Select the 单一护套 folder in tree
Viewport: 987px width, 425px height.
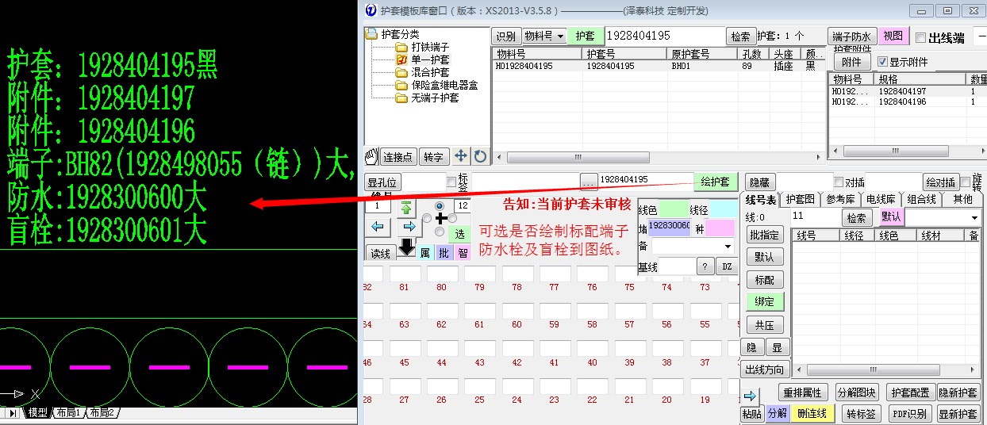pyautogui.click(x=429, y=59)
